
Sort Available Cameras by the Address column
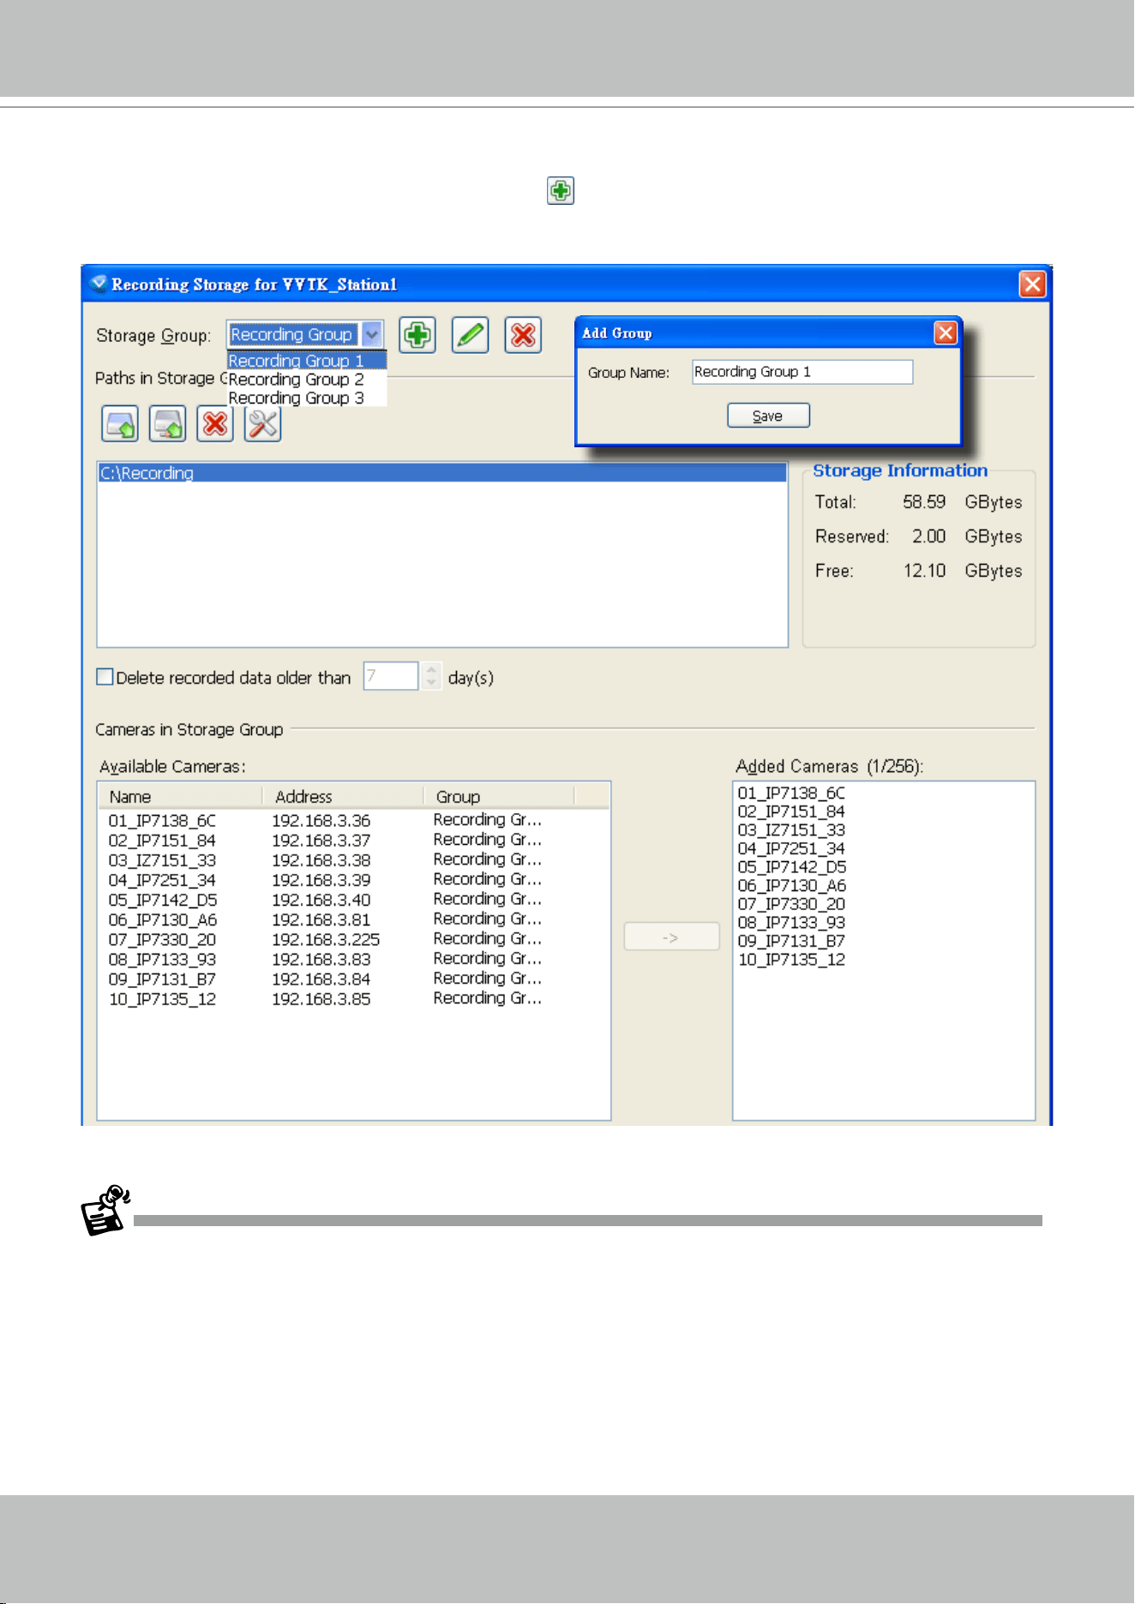(x=343, y=797)
